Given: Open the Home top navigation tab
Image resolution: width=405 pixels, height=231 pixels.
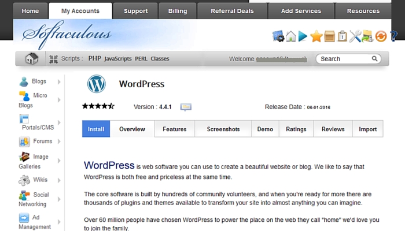Looking at the screenshot, I should pyautogui.click(x=30, y=11).
